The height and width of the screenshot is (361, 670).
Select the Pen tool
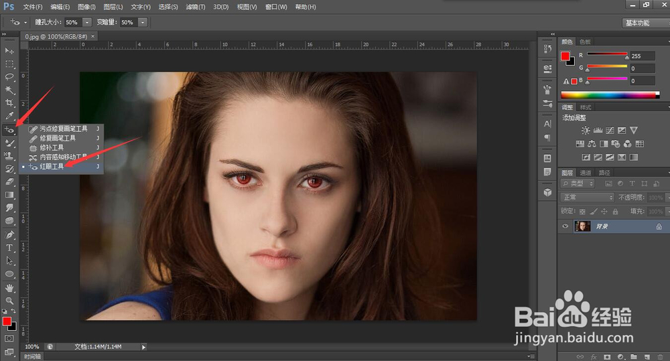click(x=9, y=234)
